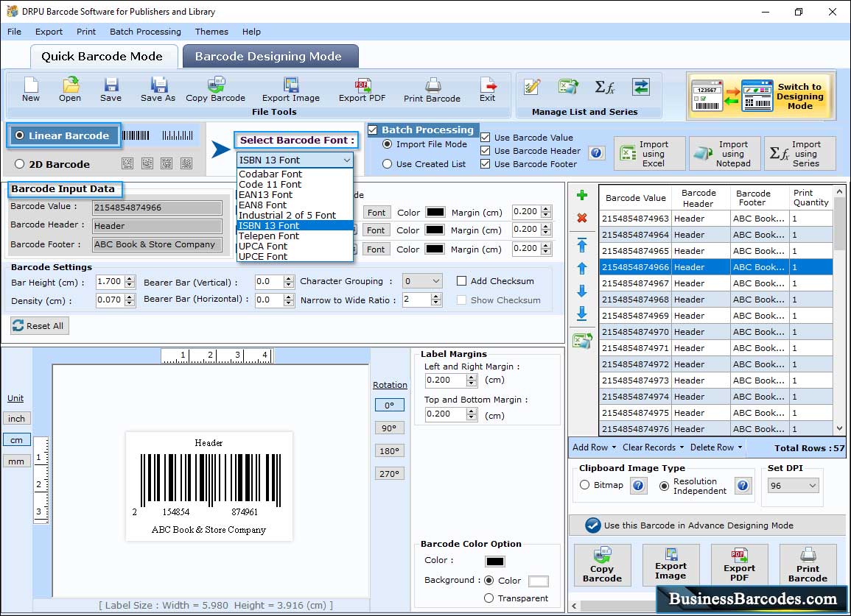Click Export PDF in File Tools toolbar
Screen dimensions: 851x616
(362, 90)
